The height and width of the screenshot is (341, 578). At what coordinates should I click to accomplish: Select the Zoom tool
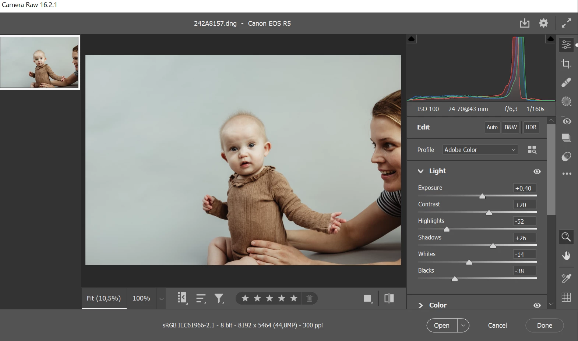(566, 237)
